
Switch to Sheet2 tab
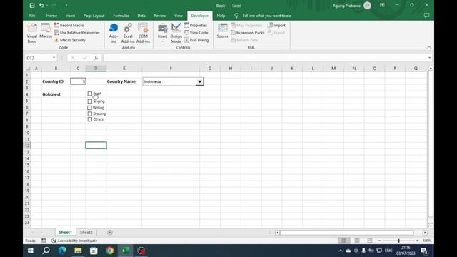pyautogui.click(x=86, y=233)
